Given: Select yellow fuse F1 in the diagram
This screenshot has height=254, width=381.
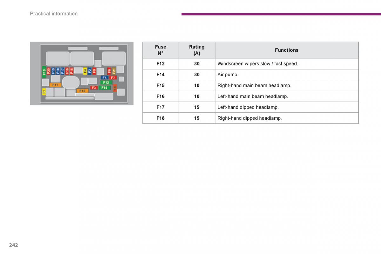Looking at the screenshot, I should [x=44, y=92].
